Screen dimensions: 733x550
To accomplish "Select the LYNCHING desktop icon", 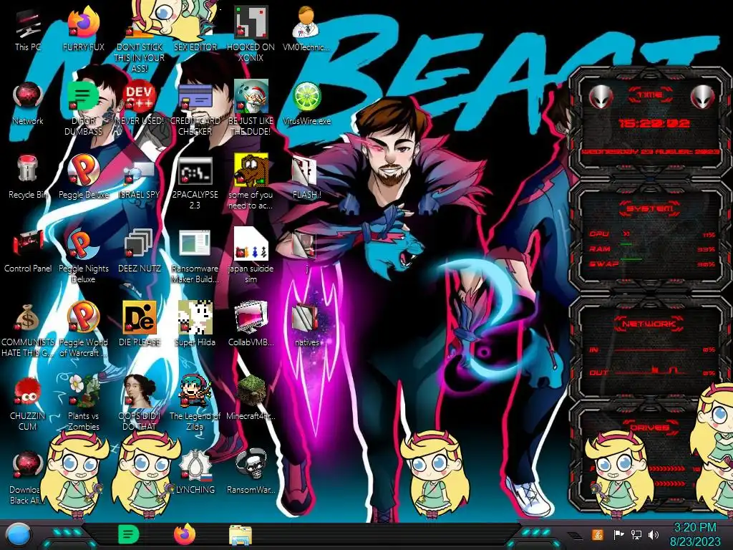I will [x=195, y=465].
